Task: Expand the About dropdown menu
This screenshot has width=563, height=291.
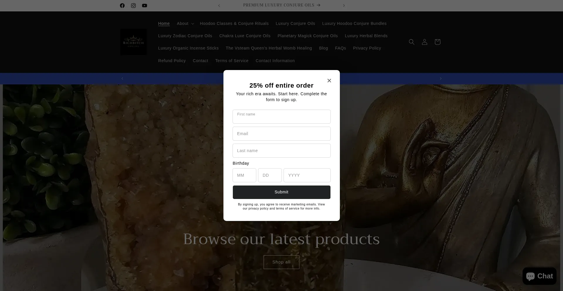Action: pos(185,23)
